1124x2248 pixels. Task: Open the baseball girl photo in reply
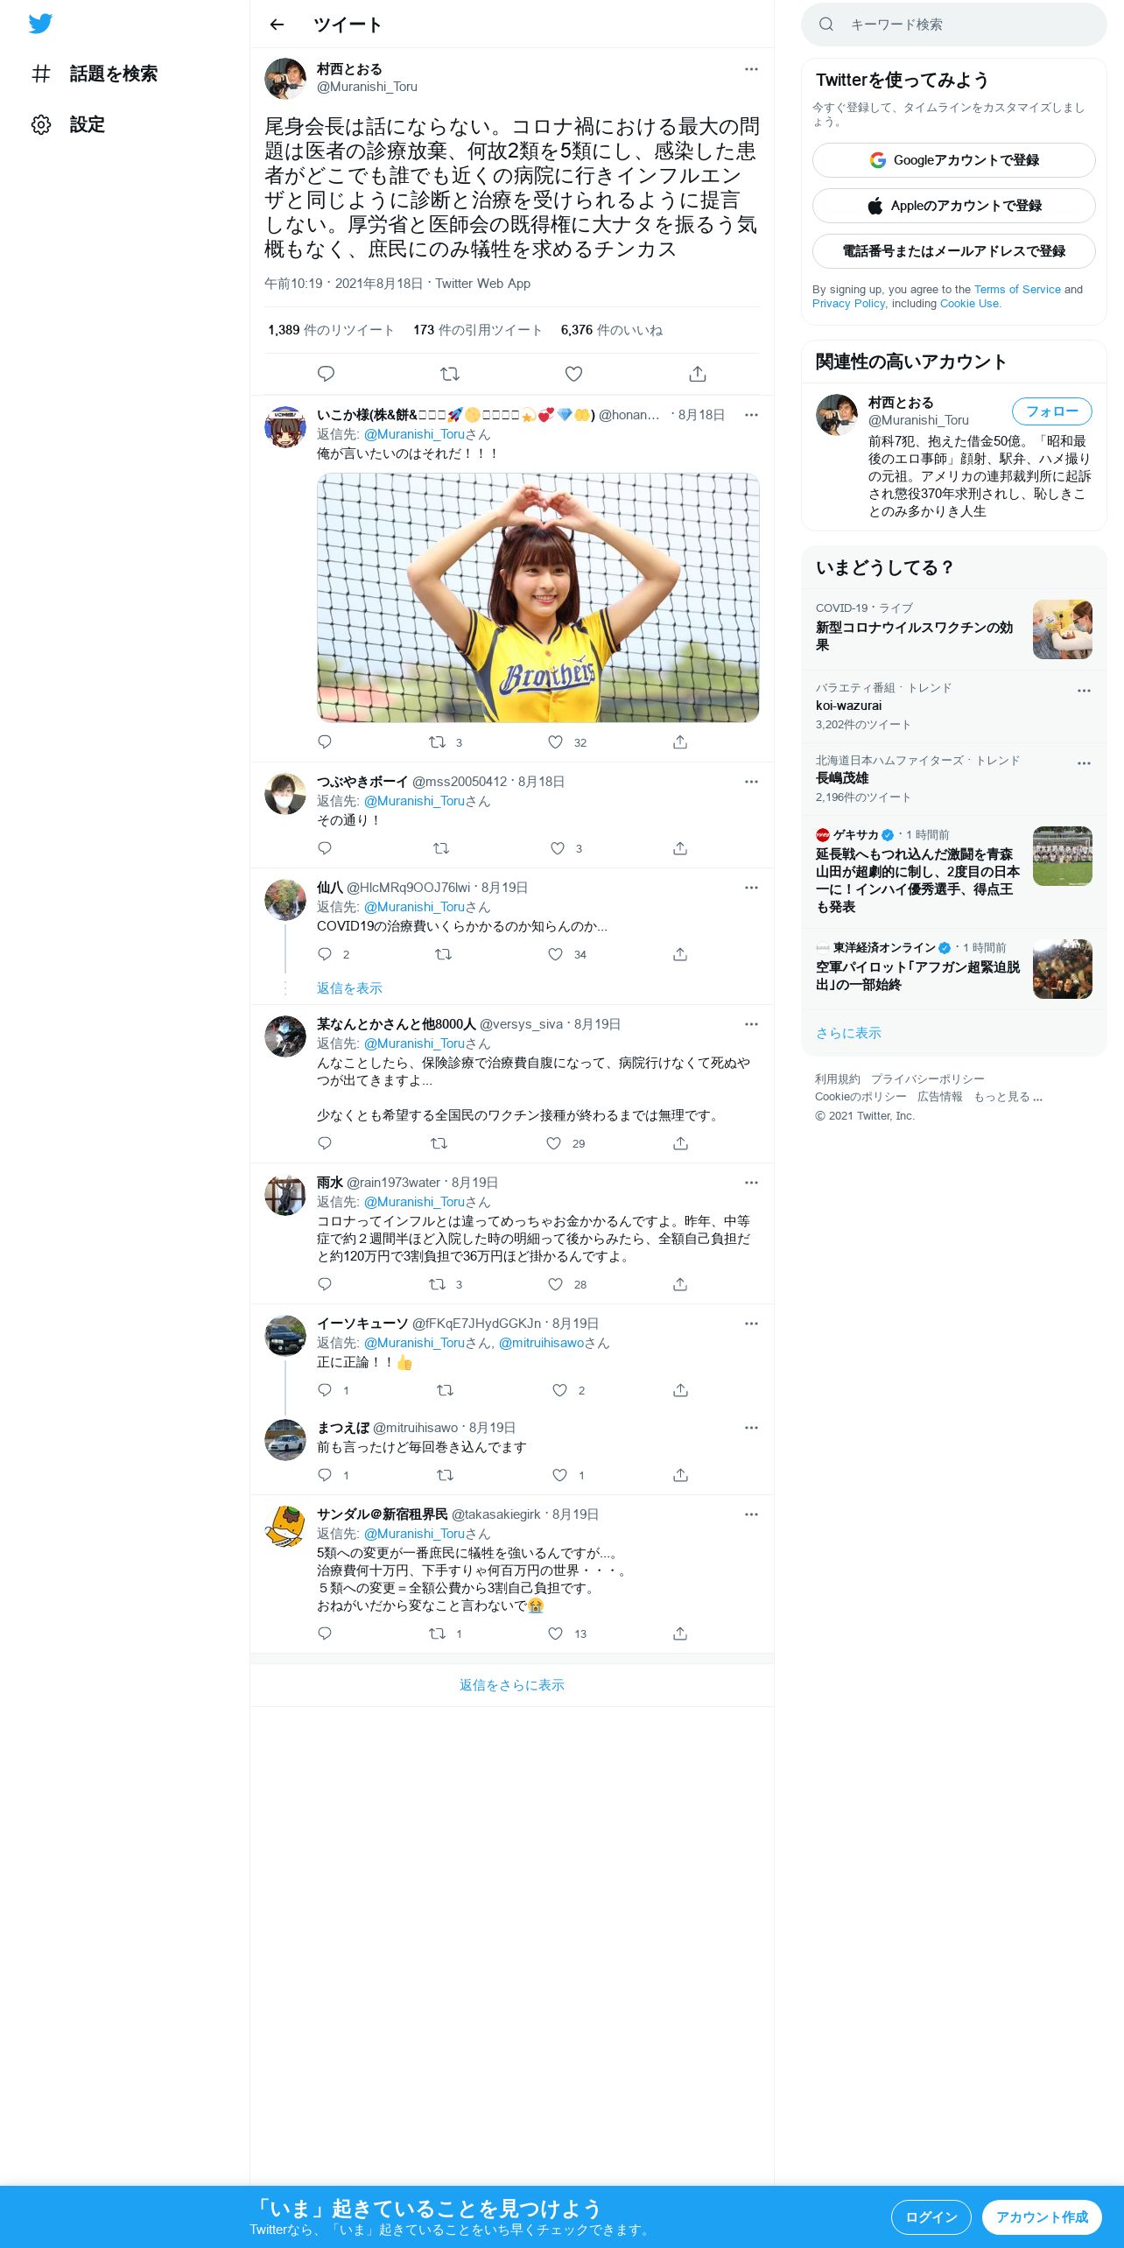[537, 598]
